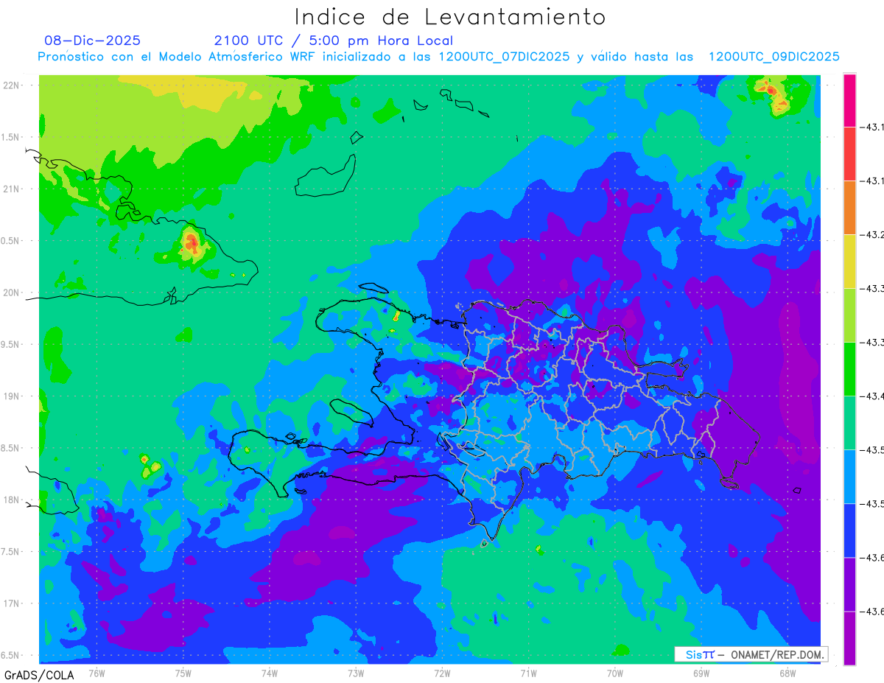Click the axis label "8.5N"
The image size is (884, 683).
11,448
